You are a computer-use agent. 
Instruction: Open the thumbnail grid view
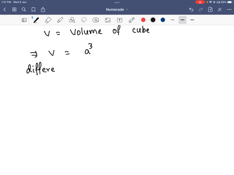14,10
